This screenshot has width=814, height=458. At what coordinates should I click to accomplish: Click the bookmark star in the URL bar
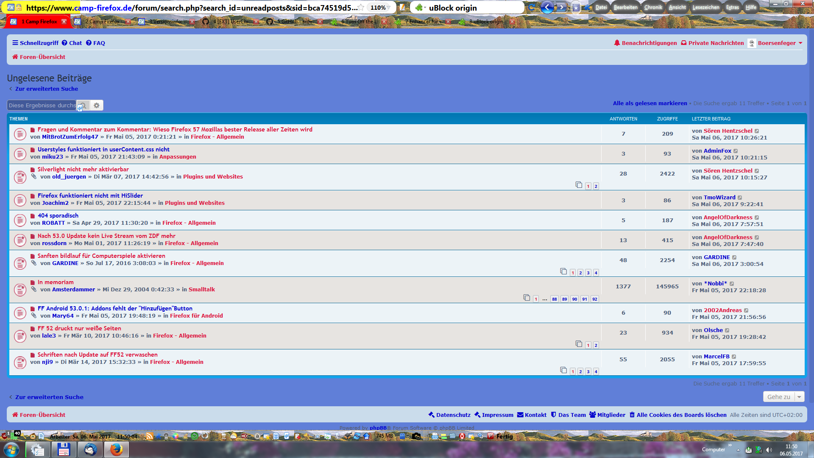[x=361, y=7]
